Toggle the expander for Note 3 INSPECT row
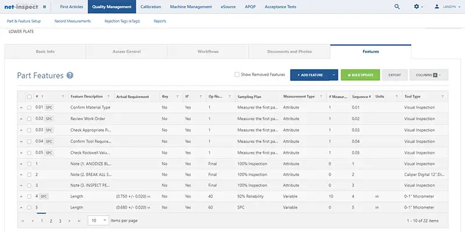Screen dimensions: 465x232 [21, 185]
